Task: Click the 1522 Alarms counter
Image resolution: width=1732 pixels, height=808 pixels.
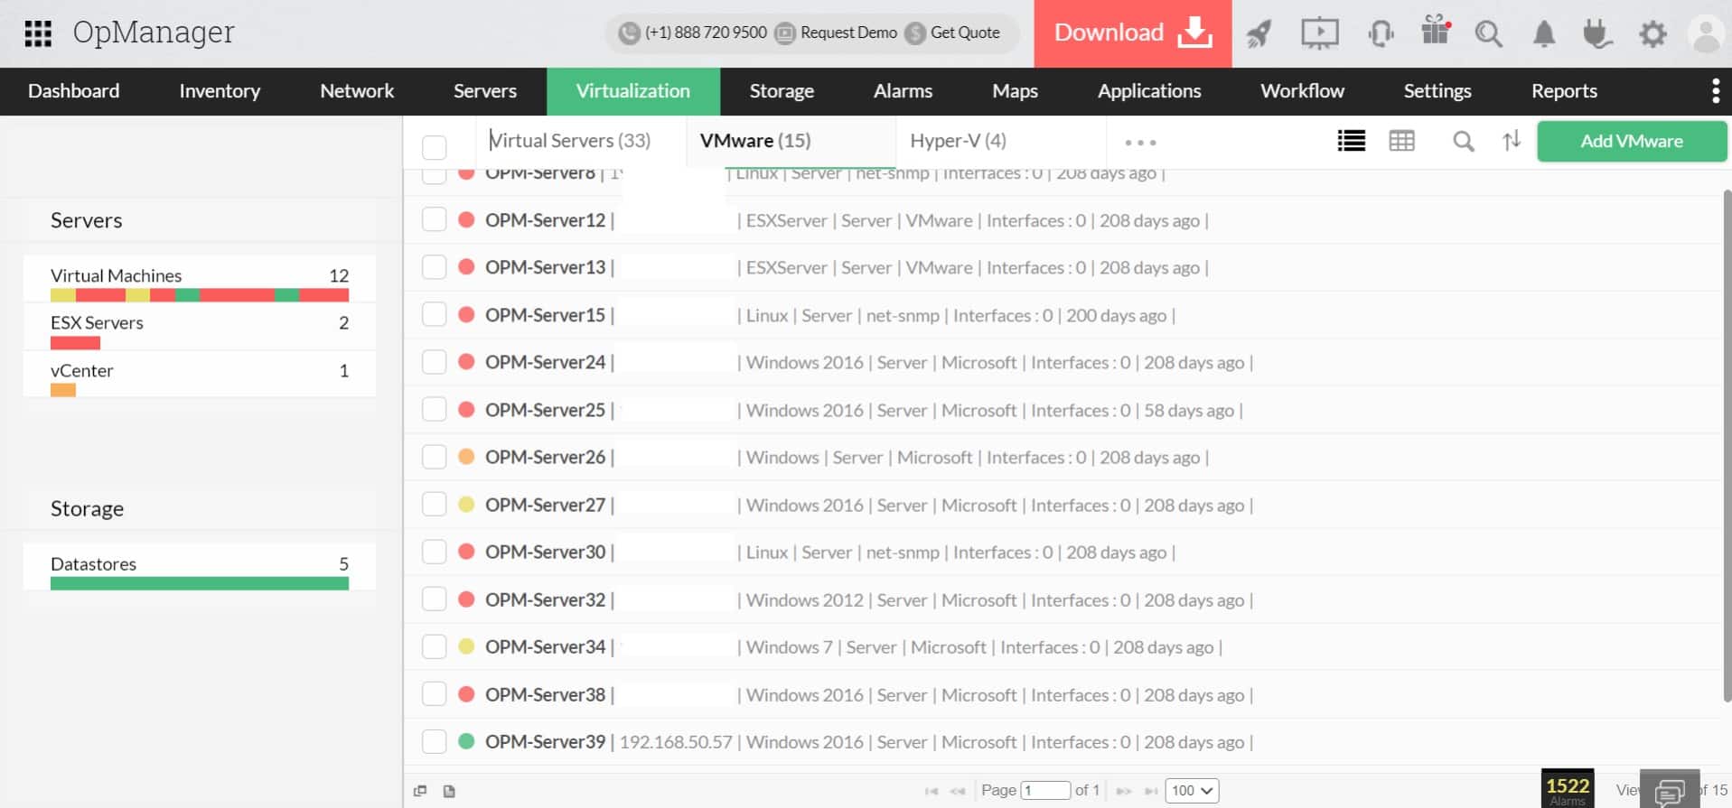Action: (x=1568, y=788)
